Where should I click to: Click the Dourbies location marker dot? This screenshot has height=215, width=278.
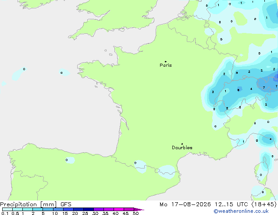click(182, 144)
